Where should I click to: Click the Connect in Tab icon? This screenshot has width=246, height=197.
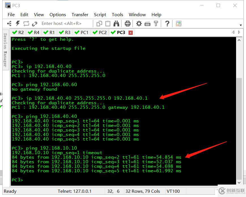tap(26, 24)
